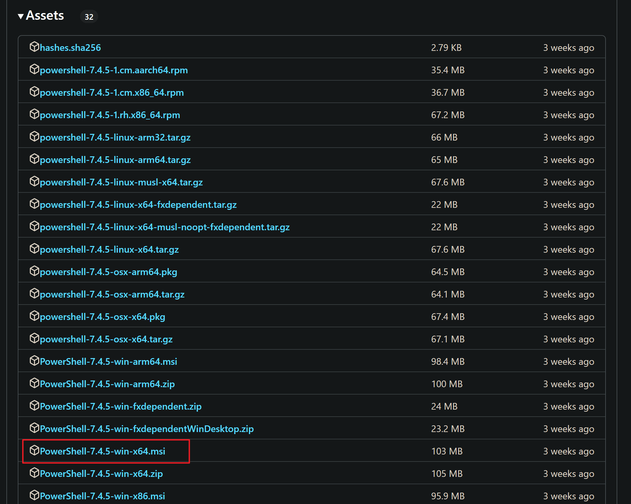This screenshot has height=504, width=631.
Task: Download PowerShell-7.4.5-win-x86.msi
Action: [x=102, y=496]
